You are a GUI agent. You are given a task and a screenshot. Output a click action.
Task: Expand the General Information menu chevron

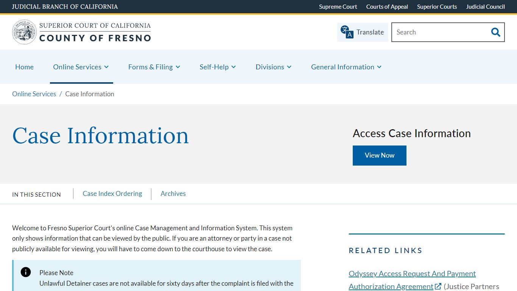pos(379,67)
